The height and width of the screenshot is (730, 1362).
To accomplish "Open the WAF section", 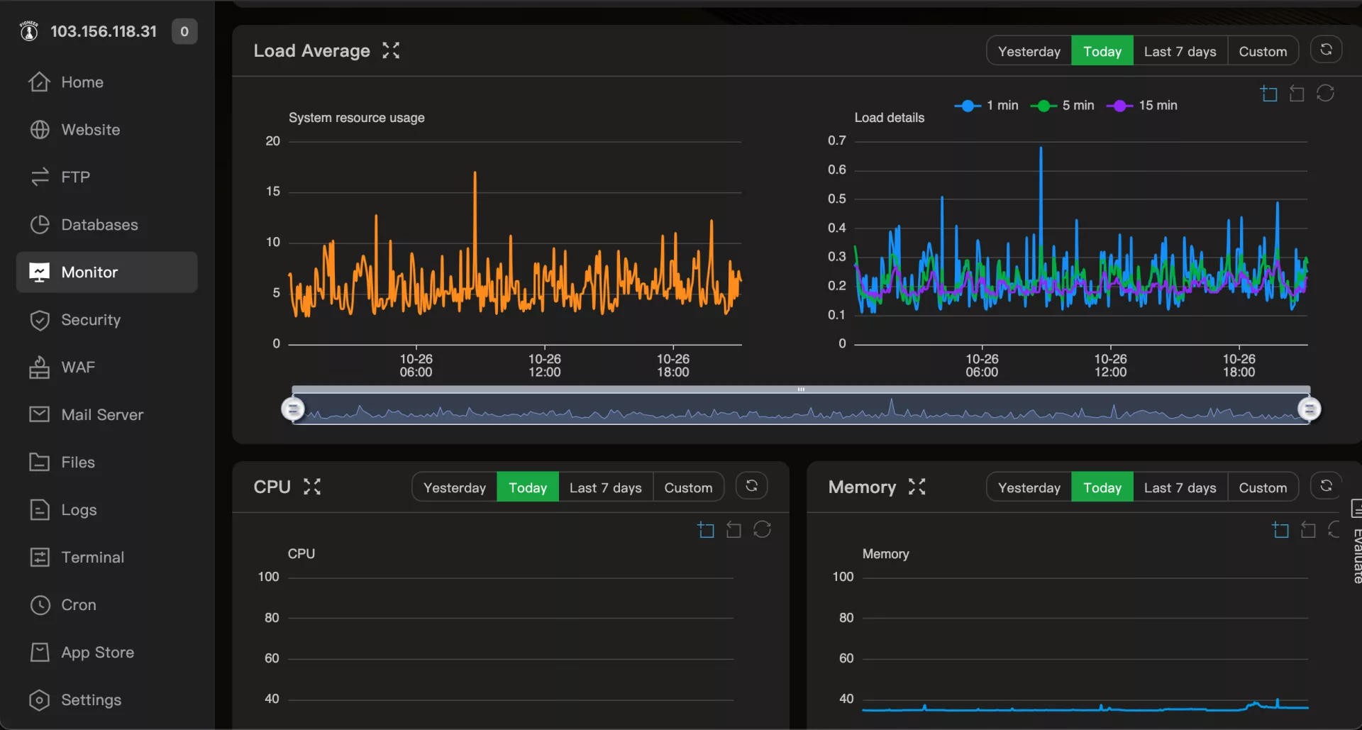I will coord(106,367).
